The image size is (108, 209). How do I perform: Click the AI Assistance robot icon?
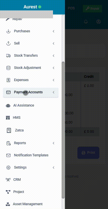click(x=8, y=106)
